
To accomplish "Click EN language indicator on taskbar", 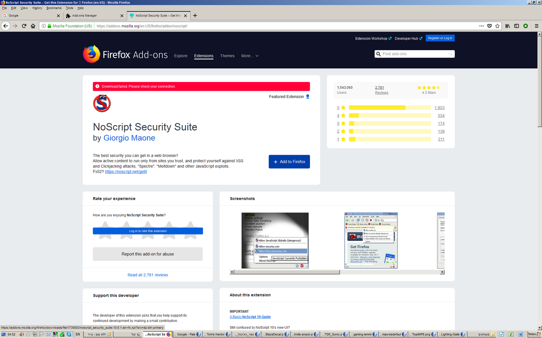I will pos(78,334).
